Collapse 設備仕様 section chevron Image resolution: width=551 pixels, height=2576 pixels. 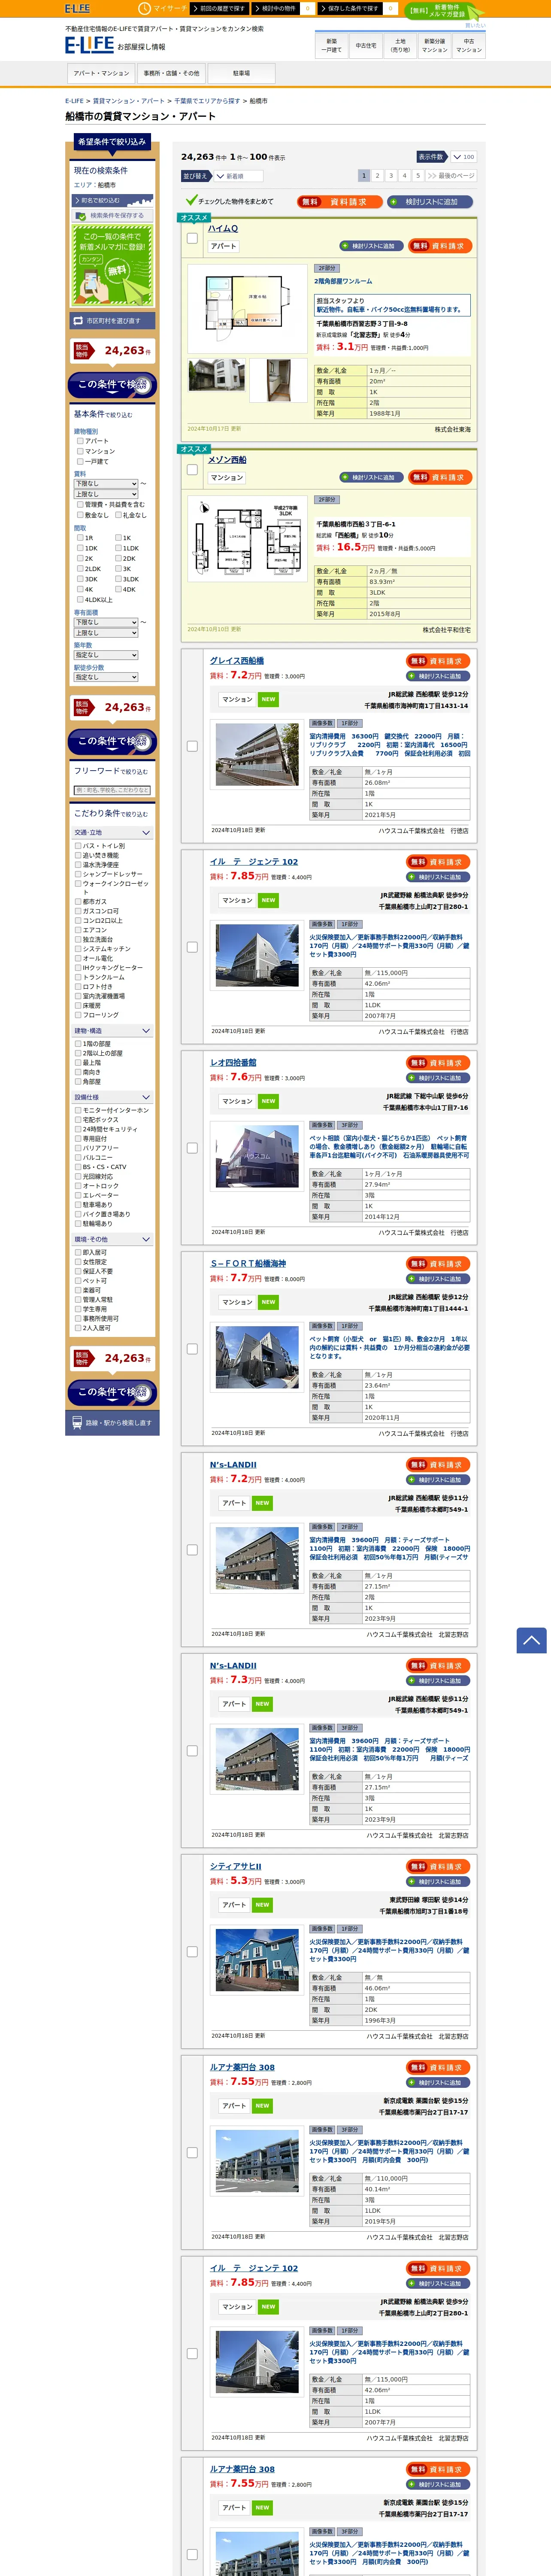(146, 1097)
